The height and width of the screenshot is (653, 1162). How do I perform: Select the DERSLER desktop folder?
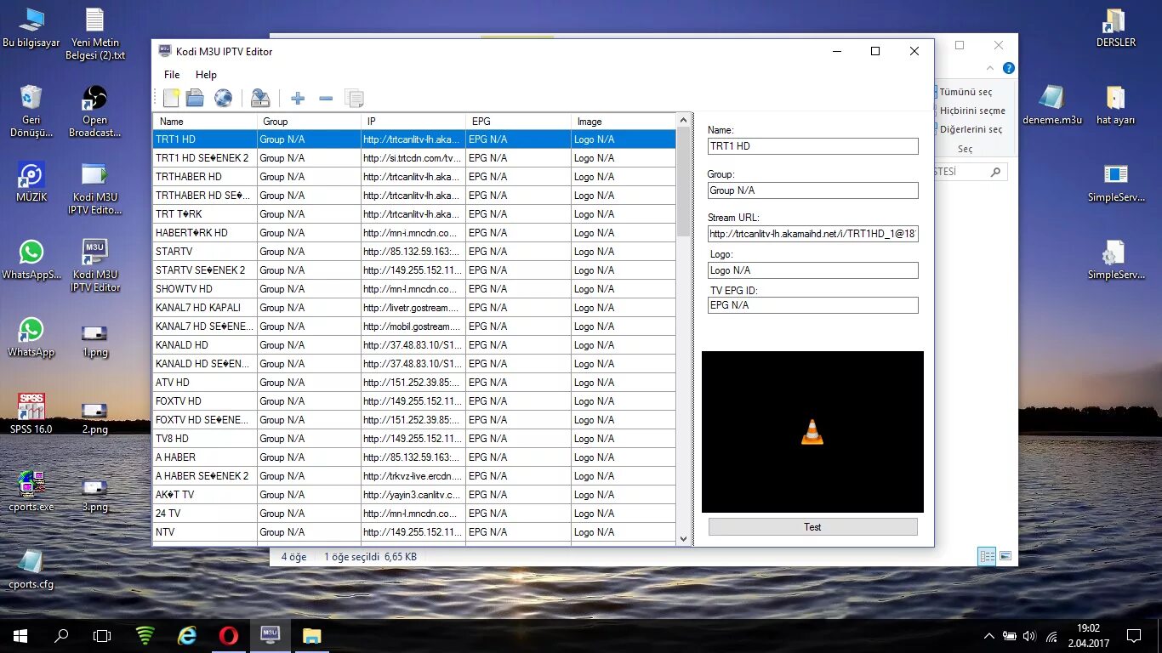click(1115, 28)
